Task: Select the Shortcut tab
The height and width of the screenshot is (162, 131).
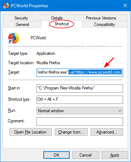Action: click(62, 24)
